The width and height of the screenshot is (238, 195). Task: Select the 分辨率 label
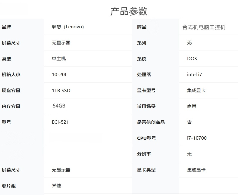(144, 154)
